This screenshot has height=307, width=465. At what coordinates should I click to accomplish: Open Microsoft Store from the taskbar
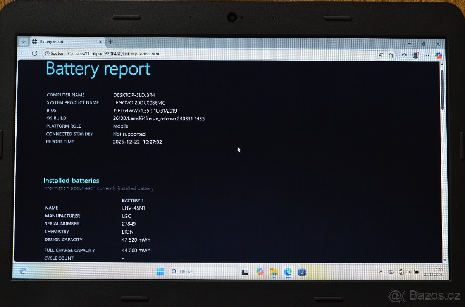tap(301, 272)
